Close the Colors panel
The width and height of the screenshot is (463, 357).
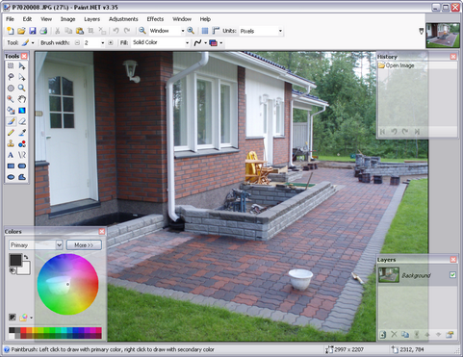click(102, 231)
